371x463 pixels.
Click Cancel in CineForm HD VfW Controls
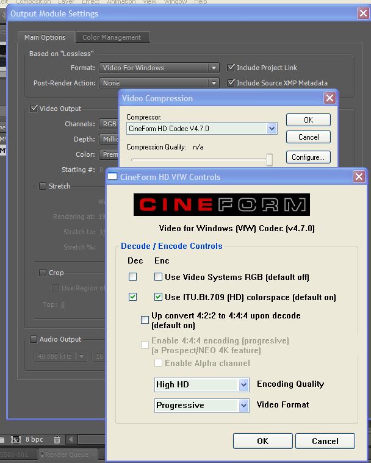click(x=325, y=441)
